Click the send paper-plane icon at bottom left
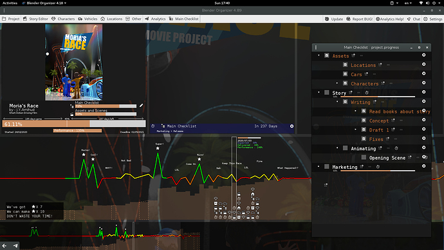The height and width of the screenshot is (250, 444). (15, 245)
